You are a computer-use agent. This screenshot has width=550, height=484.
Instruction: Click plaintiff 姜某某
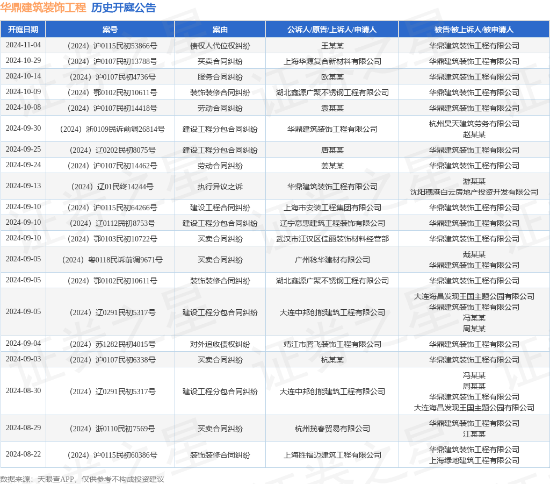coord(332,166)
